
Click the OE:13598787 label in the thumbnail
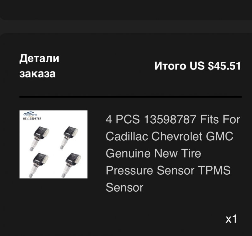32,119
